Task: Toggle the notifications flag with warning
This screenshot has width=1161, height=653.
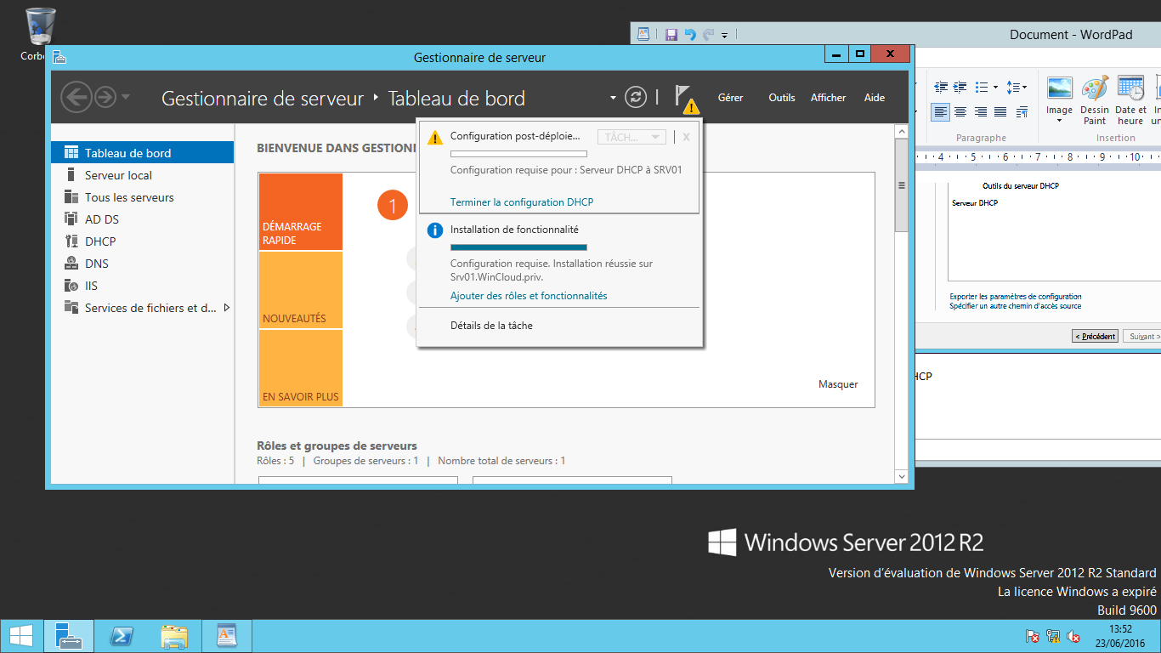Action: coord(686,99)
